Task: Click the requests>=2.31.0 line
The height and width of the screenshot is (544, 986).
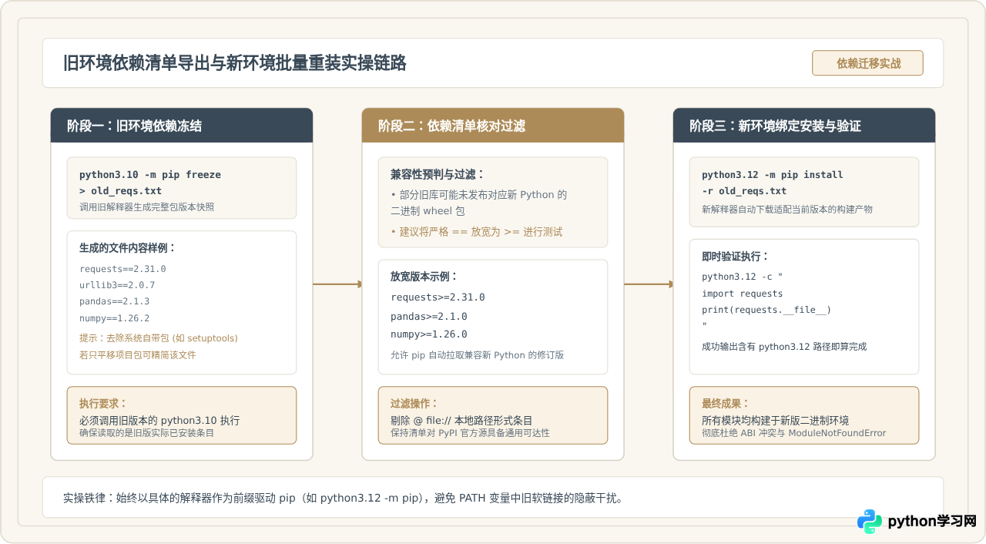Action: [438, 297]
